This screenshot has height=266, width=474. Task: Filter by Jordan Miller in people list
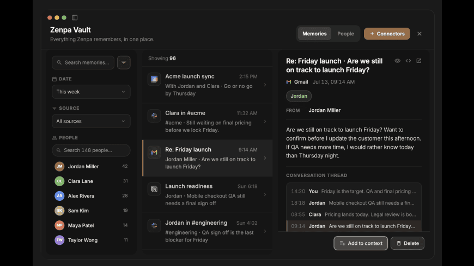[91, 166]
